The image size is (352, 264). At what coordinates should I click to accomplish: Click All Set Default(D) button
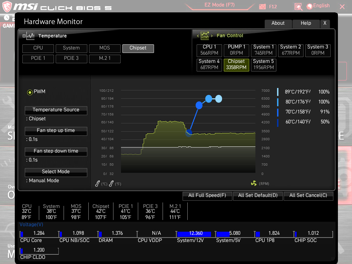tap(258, 196)
